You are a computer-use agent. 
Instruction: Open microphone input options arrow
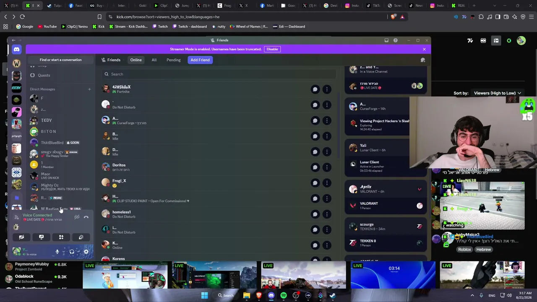click(64, 252)
